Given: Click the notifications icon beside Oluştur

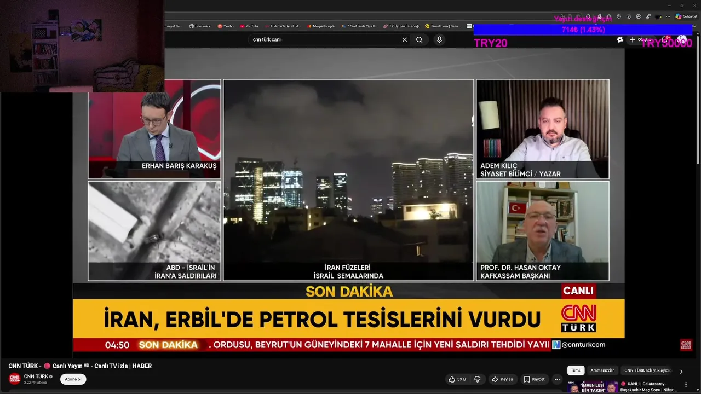Looking at the screenshot, I should click(x=664, y=39).
